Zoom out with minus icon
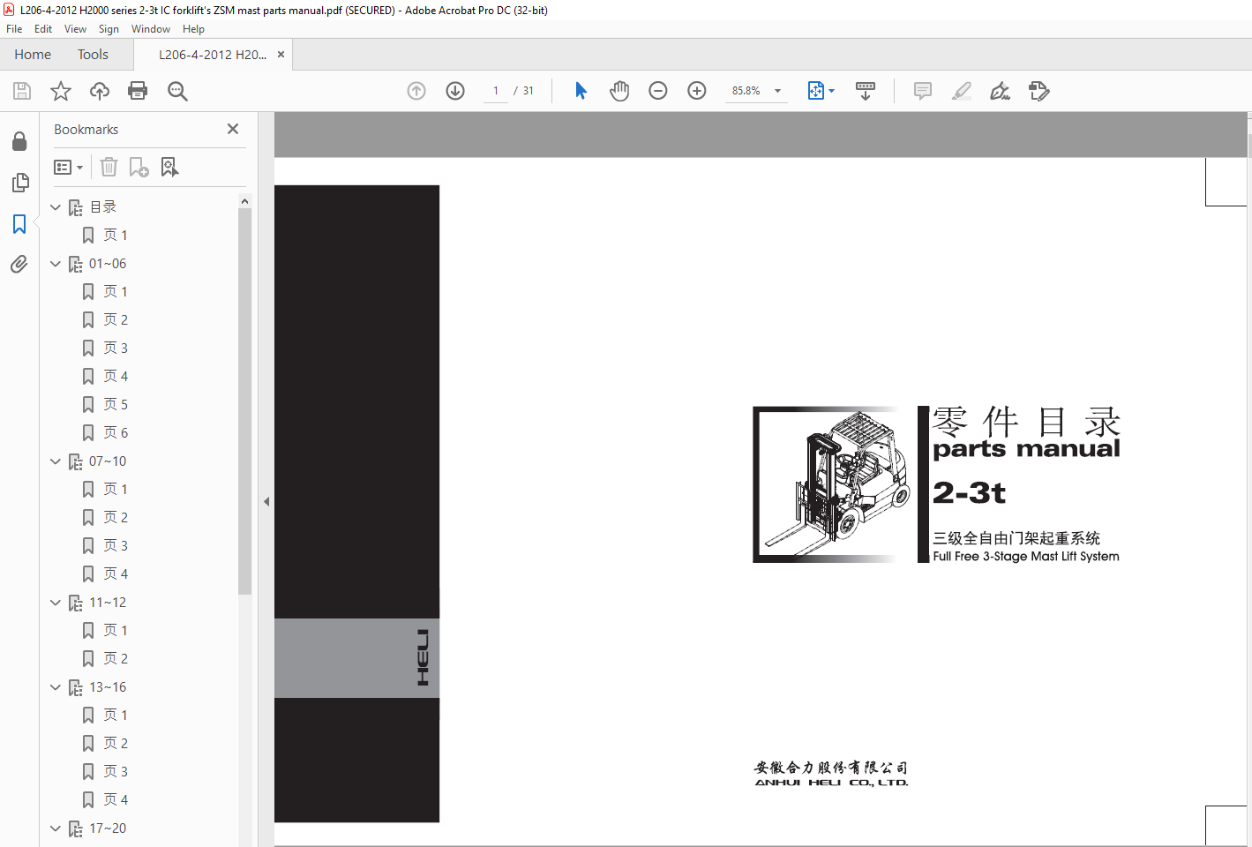Image resolution: width=1252 pixels, height=847 pixels. pyautogui.click(x=658, y=91)
